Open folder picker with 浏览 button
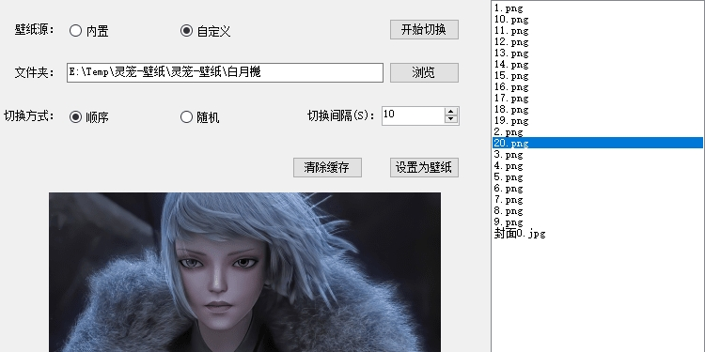Image resolution: width=705 pixels, height=352 pixels. click(x=424, y=72)
